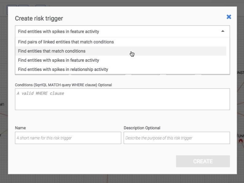This screenshot has width=244, height=183.
Task: Focus the Conditions WHERE clause text area
Action: tap(122, 99)
